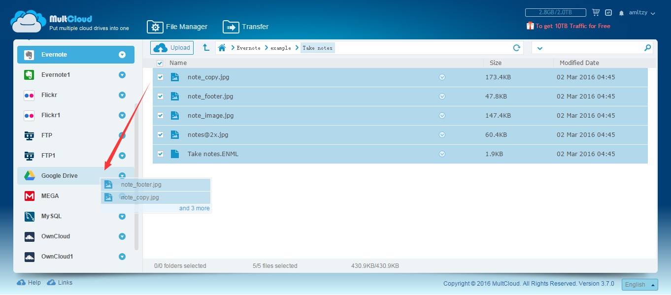Click the OwnCloud1 cloud icon
This screenshot has height=295, width=671.
[29, 257]
